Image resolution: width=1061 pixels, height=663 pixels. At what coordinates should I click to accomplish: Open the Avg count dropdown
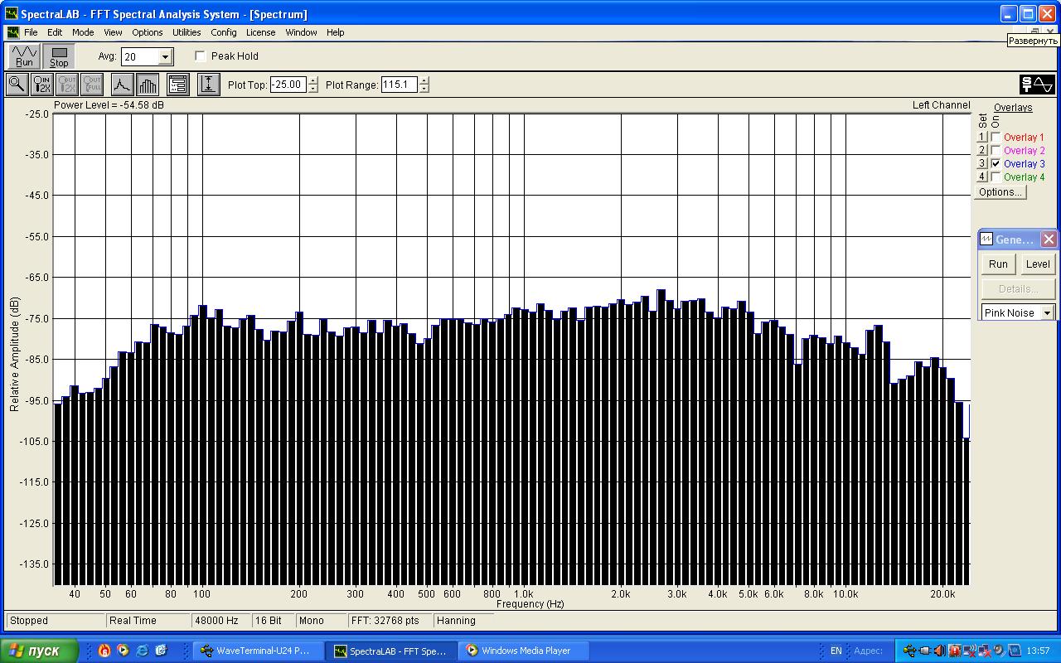click(165, 57)
